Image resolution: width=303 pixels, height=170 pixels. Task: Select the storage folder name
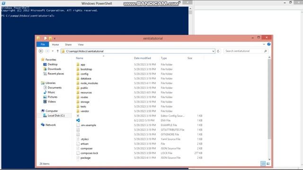[x=85, y=102]
